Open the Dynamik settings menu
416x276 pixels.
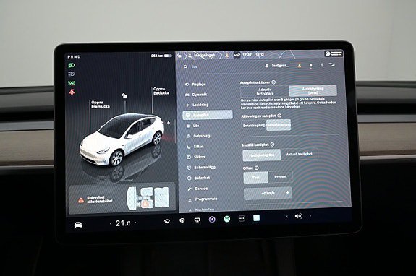196,95
